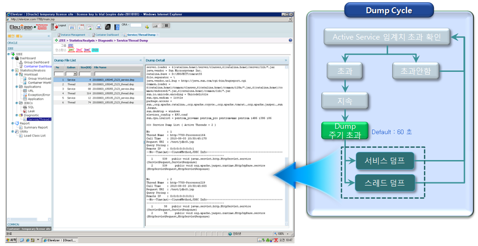
Task: Click the URL grid icon in tree
Action: [x=25, y=90]
